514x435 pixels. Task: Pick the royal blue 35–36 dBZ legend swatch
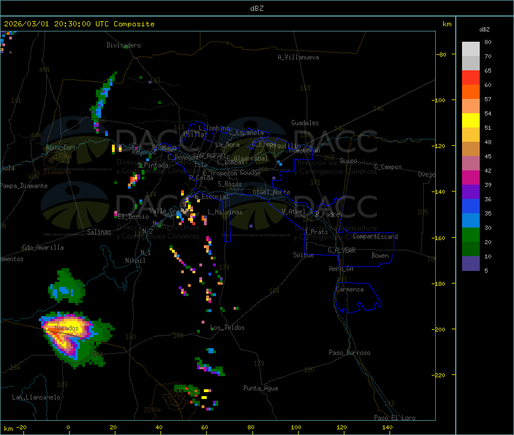tap(471, 206)
